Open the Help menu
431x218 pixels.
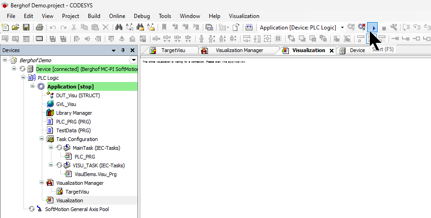coord(214,16)
